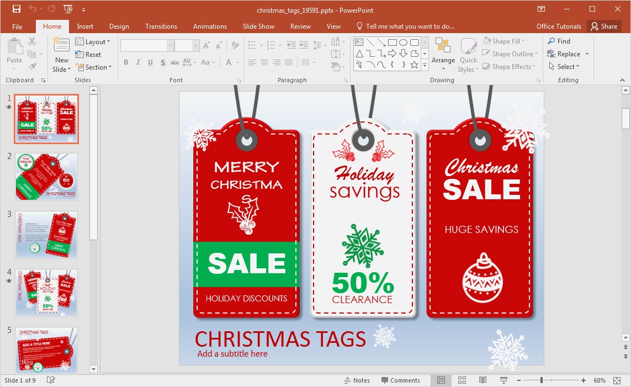Click the Undo arrow in the quick access toolbar
The image size is (631, 387).
coord(32,9)
